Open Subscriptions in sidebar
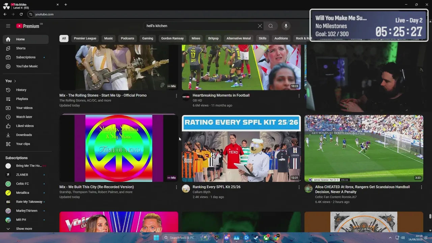Image resolution: width=432 pixels, height=243 pixels. 26,57
